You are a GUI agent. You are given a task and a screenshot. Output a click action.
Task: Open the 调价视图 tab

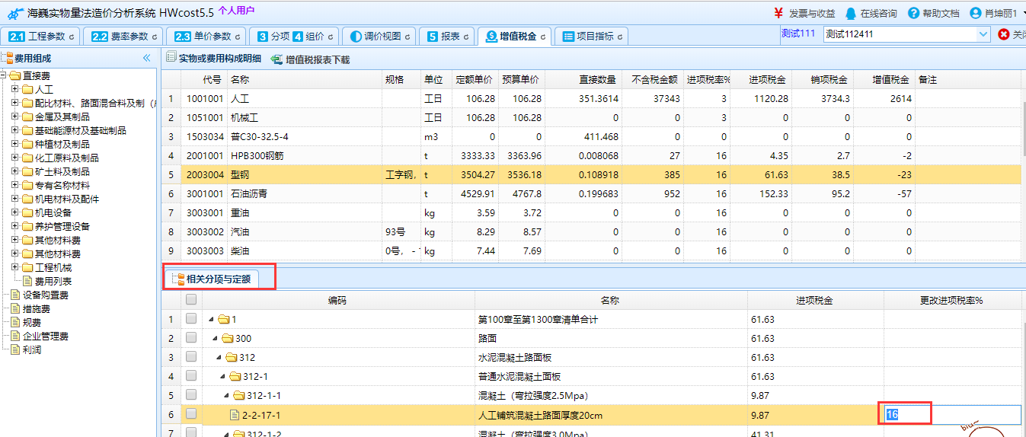coord(379,37)
